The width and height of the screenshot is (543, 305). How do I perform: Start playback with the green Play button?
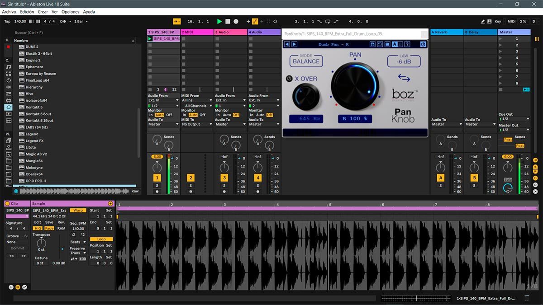pos(219,21)
